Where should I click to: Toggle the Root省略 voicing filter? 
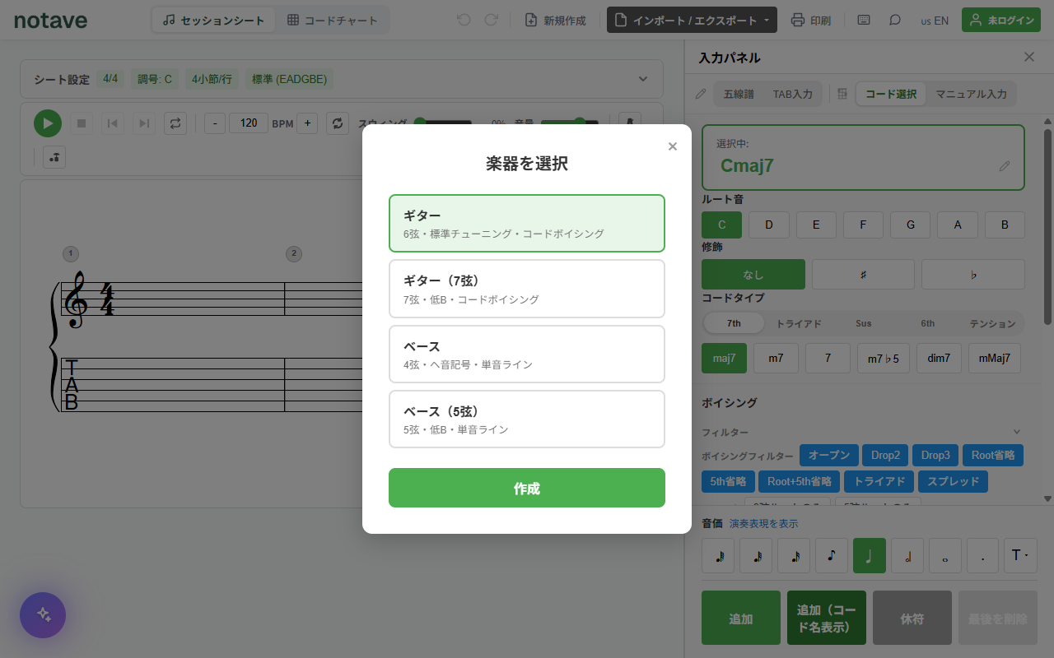tap(993, 455)
